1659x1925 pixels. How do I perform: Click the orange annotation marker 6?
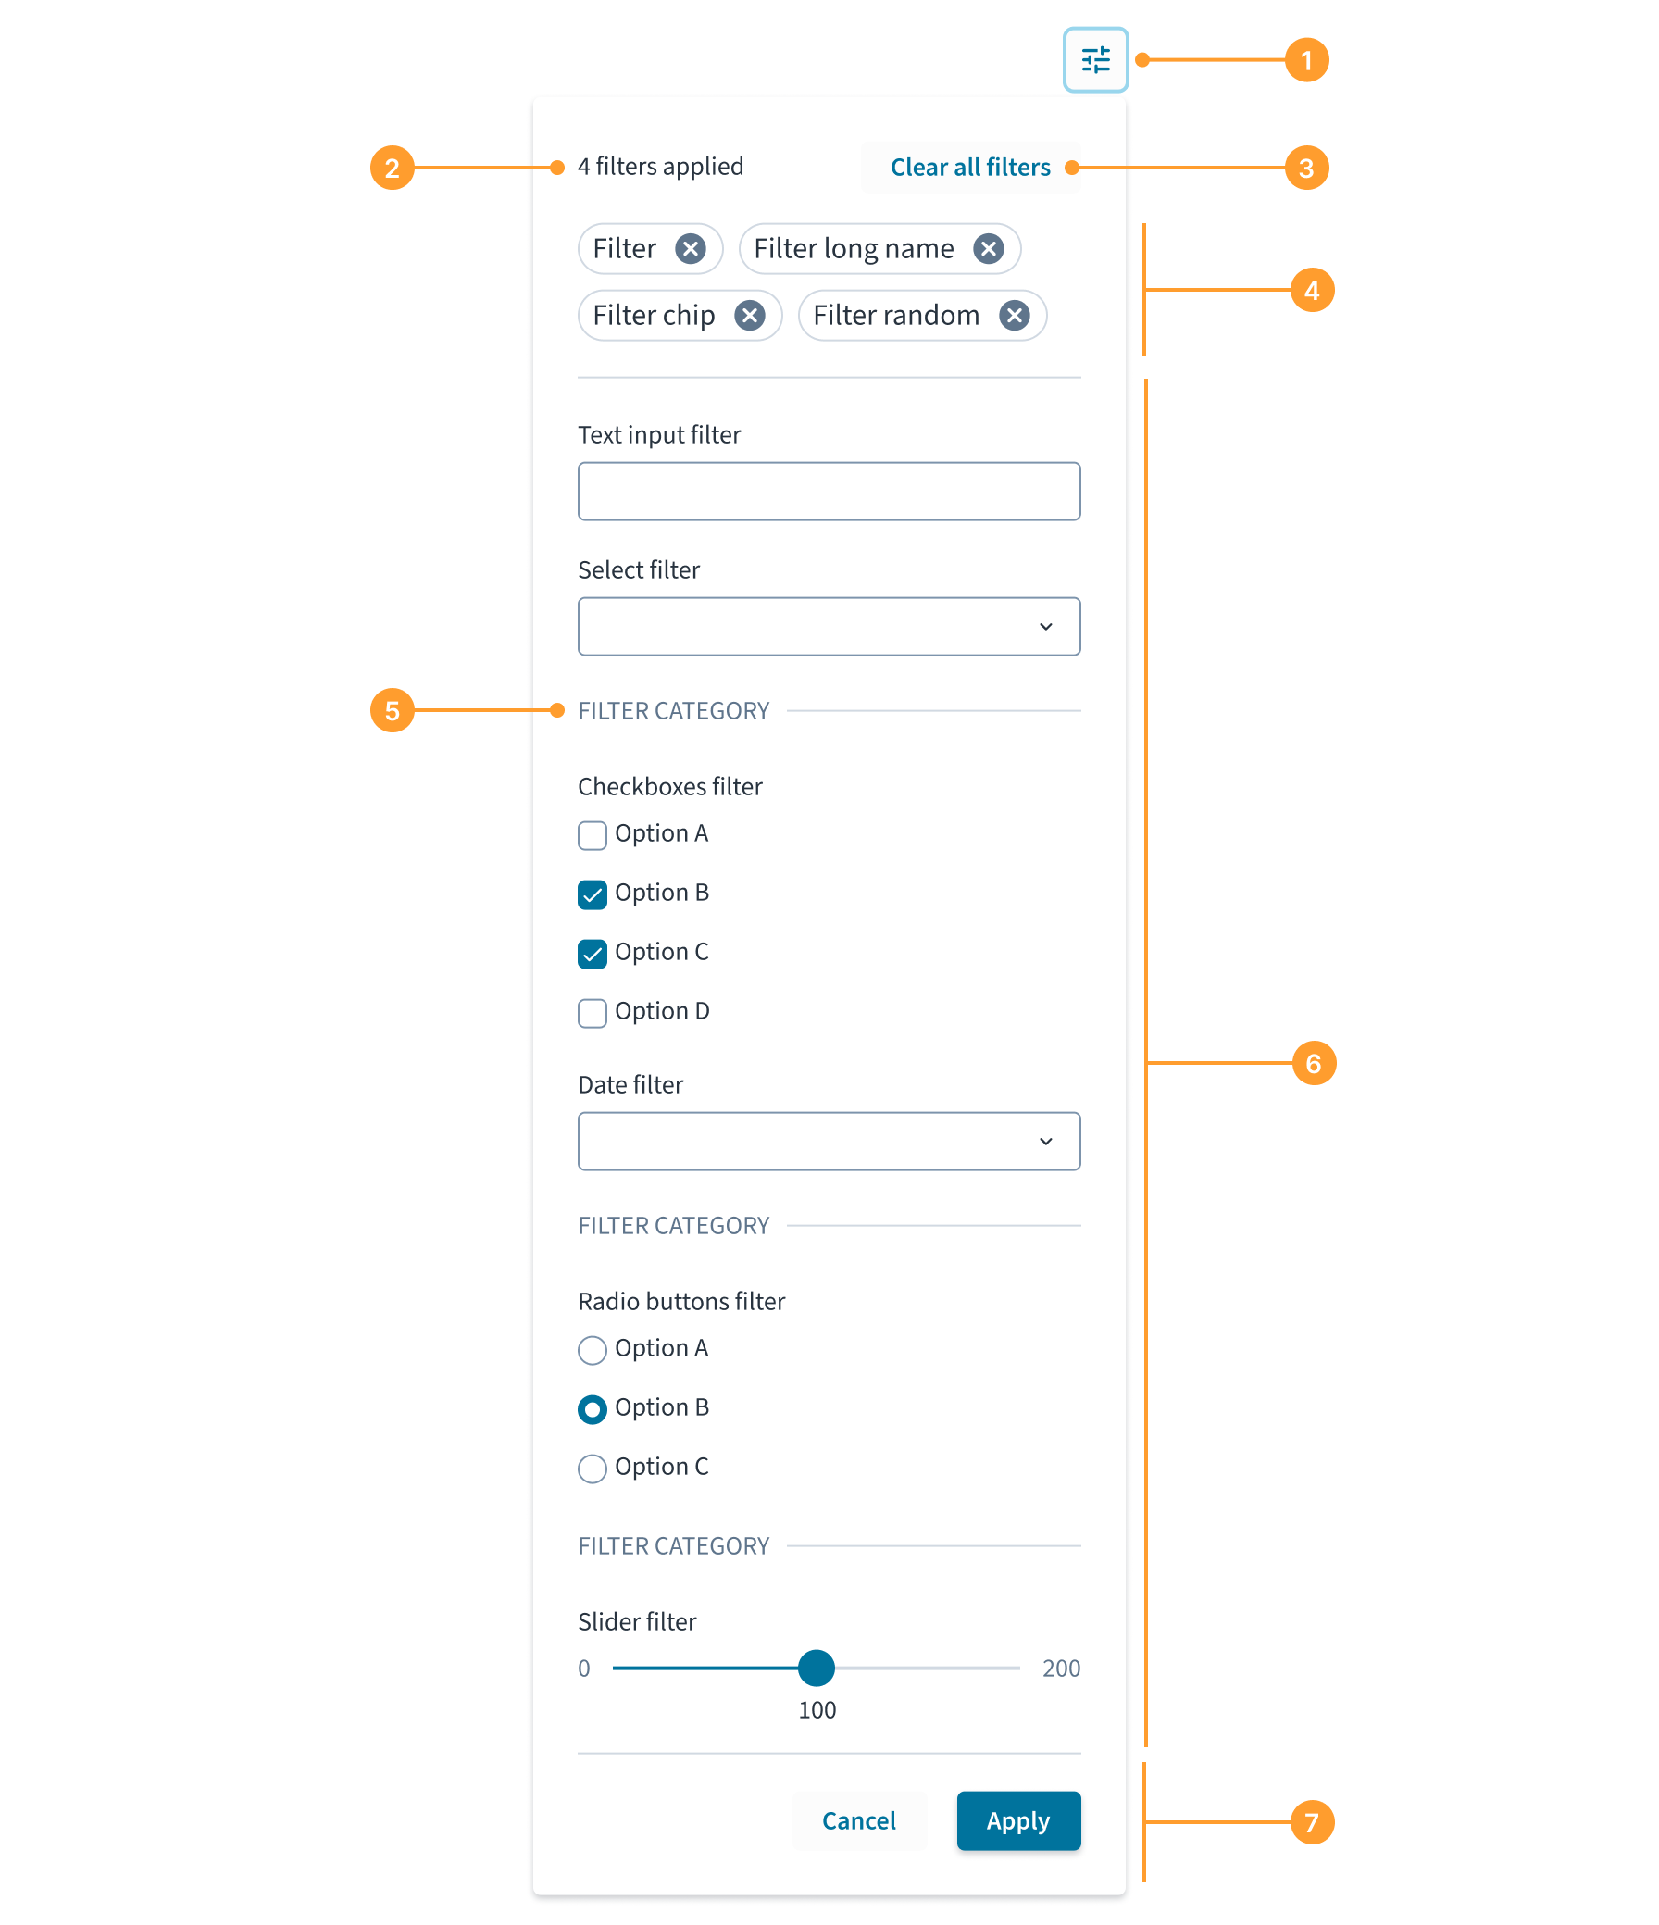(x=1313, y=1063)
